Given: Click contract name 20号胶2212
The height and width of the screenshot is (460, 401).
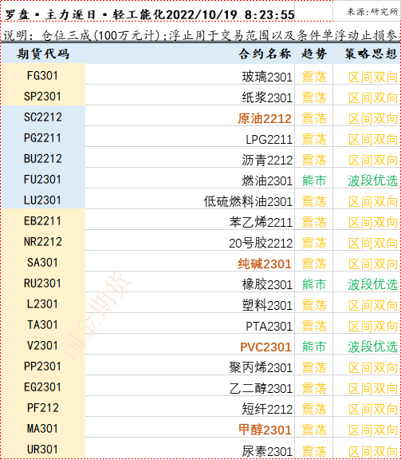Looking at the screenshot, I should (x=261, y=244).
